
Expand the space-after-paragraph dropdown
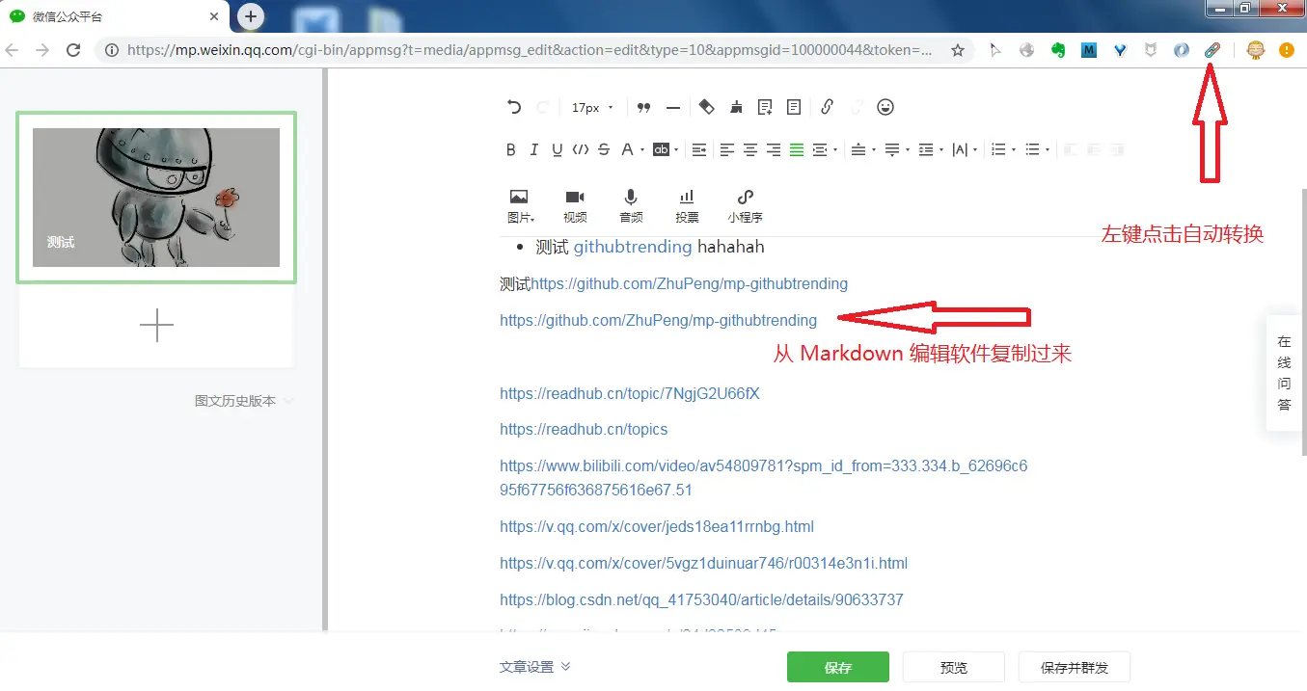[909, 150]
